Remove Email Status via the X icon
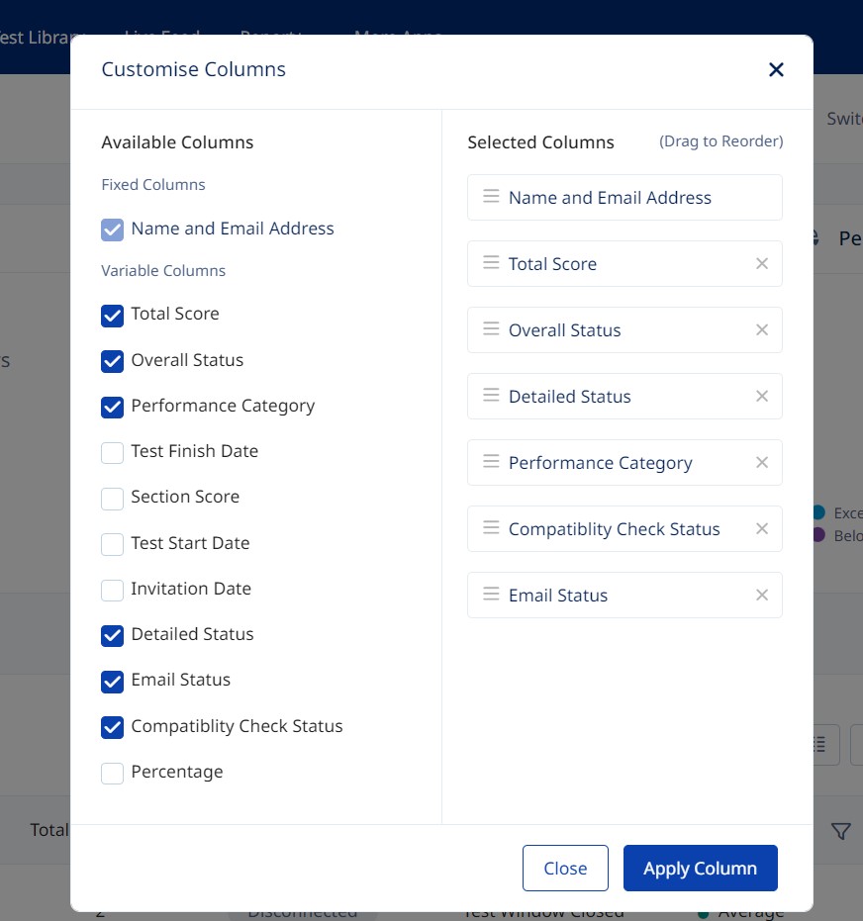 tap(761, 595)
